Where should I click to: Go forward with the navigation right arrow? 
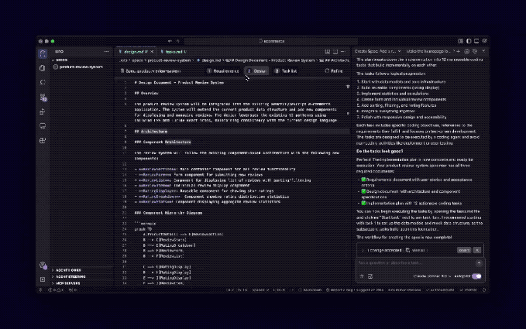(x=178, y=41)
